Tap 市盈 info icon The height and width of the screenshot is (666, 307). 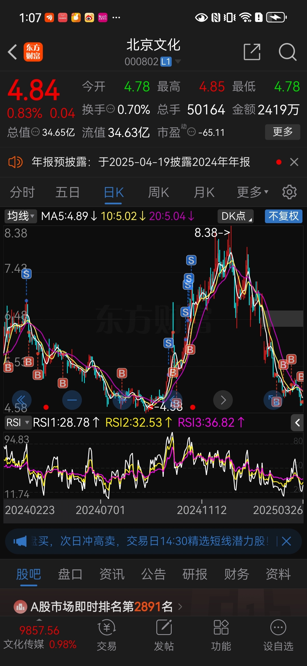coord(192,132)
